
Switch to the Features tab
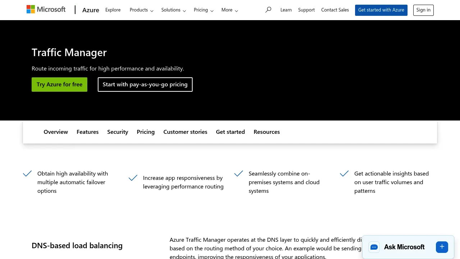[x=87, y=132]
